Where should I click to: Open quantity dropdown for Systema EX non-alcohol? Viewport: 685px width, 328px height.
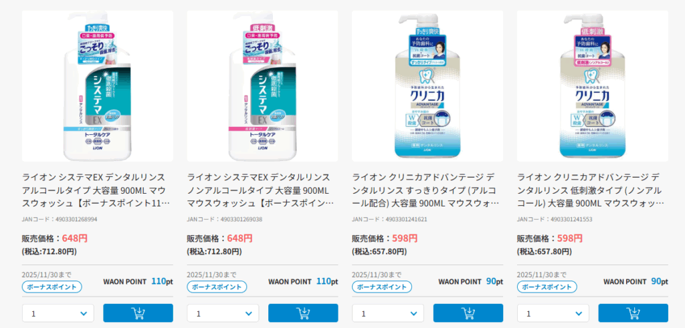point(223,313)
